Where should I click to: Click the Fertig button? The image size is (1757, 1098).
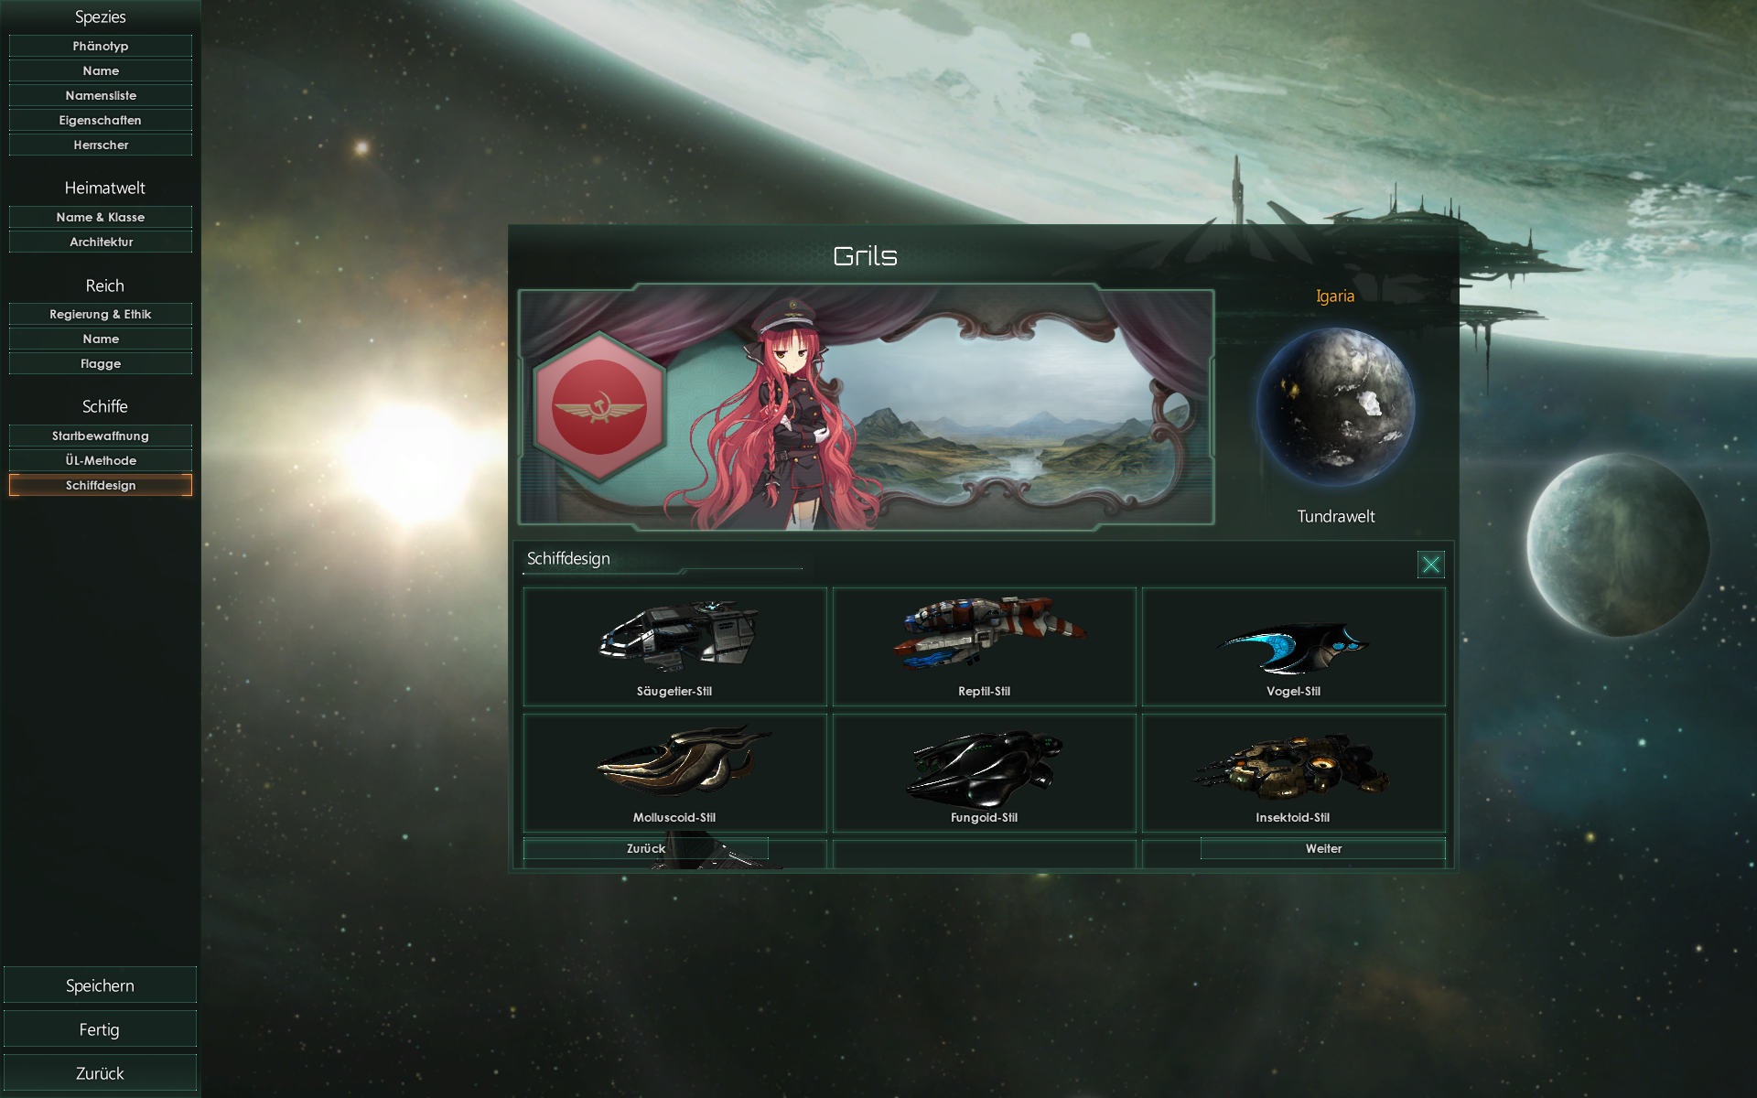(x=100, y=1029)
